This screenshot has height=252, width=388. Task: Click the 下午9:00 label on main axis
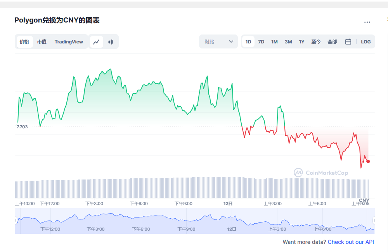click(184, 204)
